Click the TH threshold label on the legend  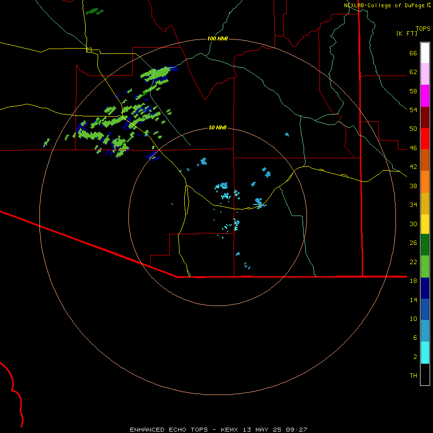(413, 376)
